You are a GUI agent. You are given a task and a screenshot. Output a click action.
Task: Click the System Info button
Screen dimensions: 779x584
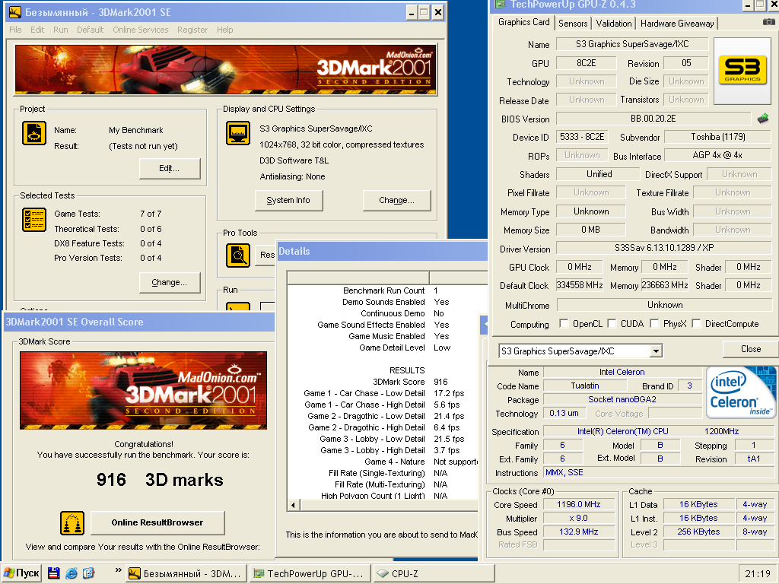[288, 200]
